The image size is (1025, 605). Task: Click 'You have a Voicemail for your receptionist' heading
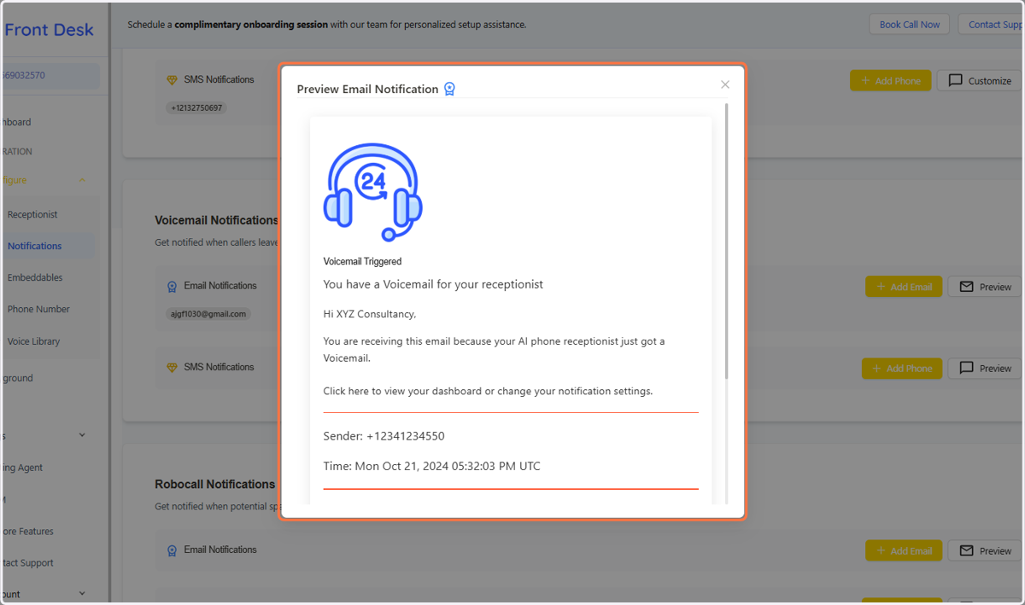[x=433, y=283]
